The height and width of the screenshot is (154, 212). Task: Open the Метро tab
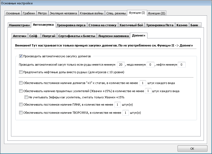pyautogui.click(x=42, y=13)
